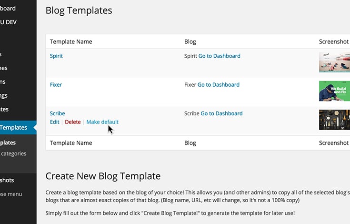Make Scribe the default template
Image resolution: width=350 pixels, height=224 pixels.
point(102,122)
